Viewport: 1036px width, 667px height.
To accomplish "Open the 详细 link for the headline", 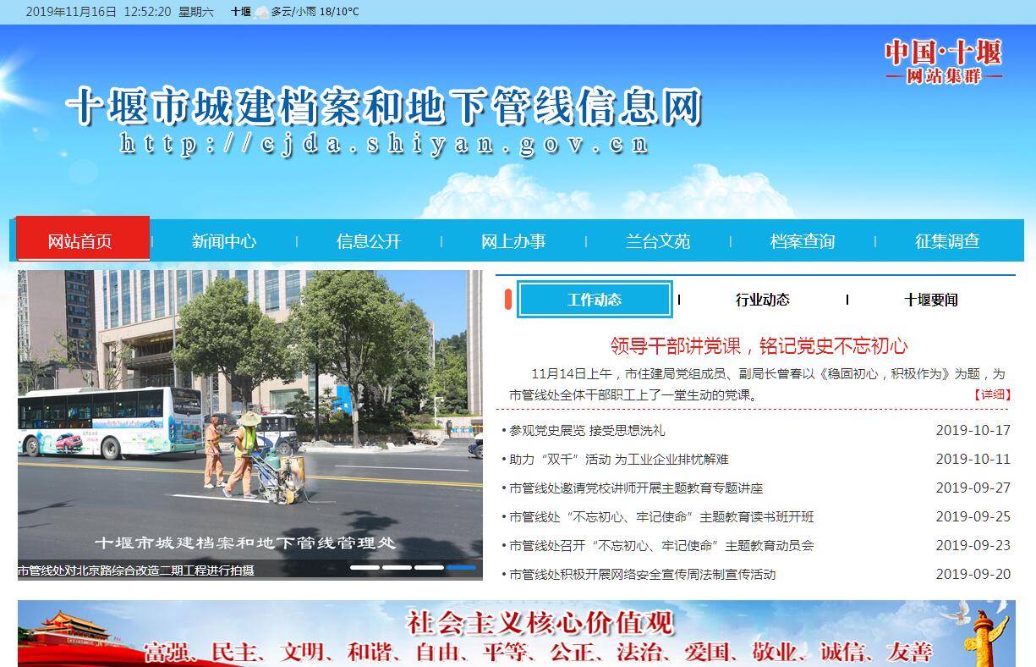I will [992, 394].
